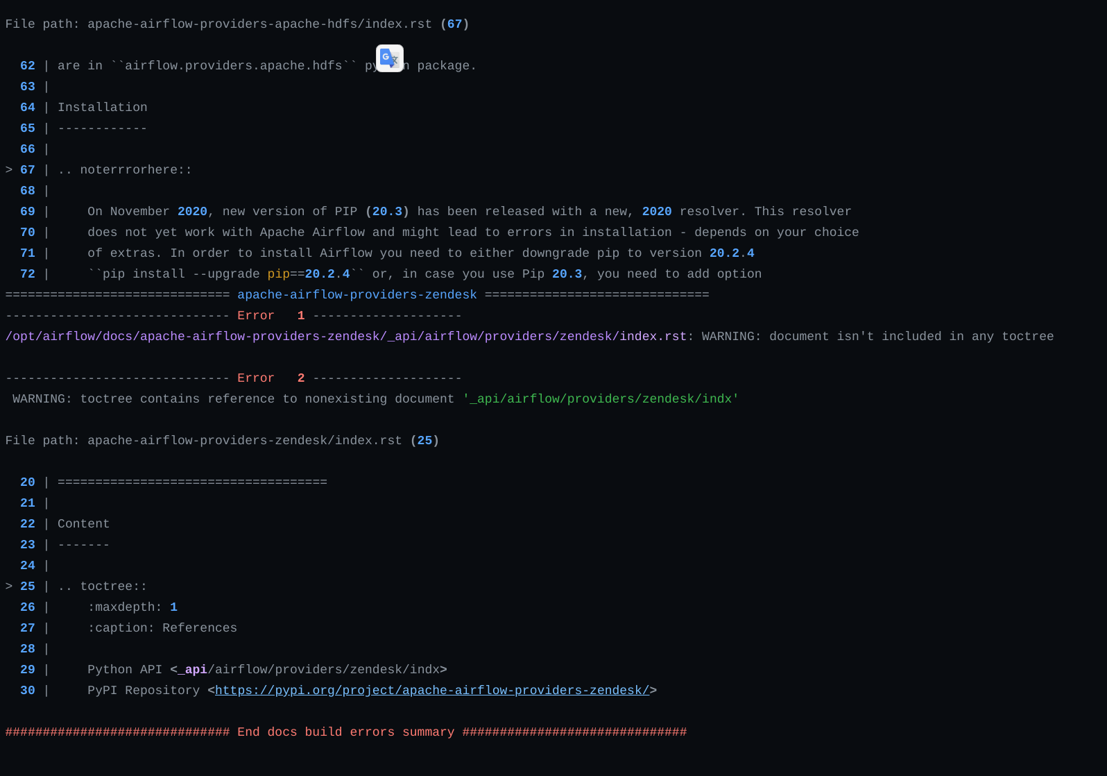Click the '.. toctree::' directive text
The width and height of the screenshot is (1107, 776).
[x=102, y=586]
